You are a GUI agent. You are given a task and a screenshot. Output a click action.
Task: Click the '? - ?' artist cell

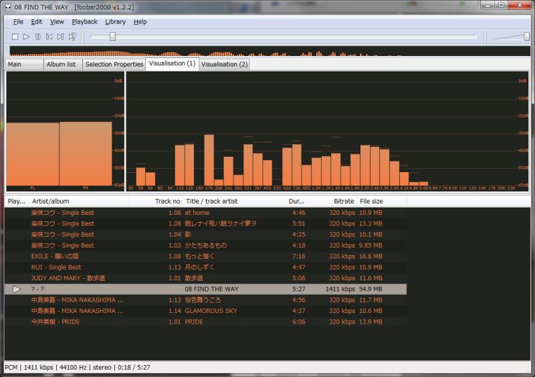(37, 289)
